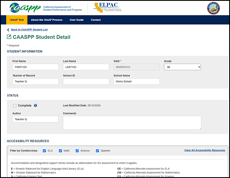230x178 pixels.
Task: Uncheck the Math content area filter
Action: pos(60,151)
